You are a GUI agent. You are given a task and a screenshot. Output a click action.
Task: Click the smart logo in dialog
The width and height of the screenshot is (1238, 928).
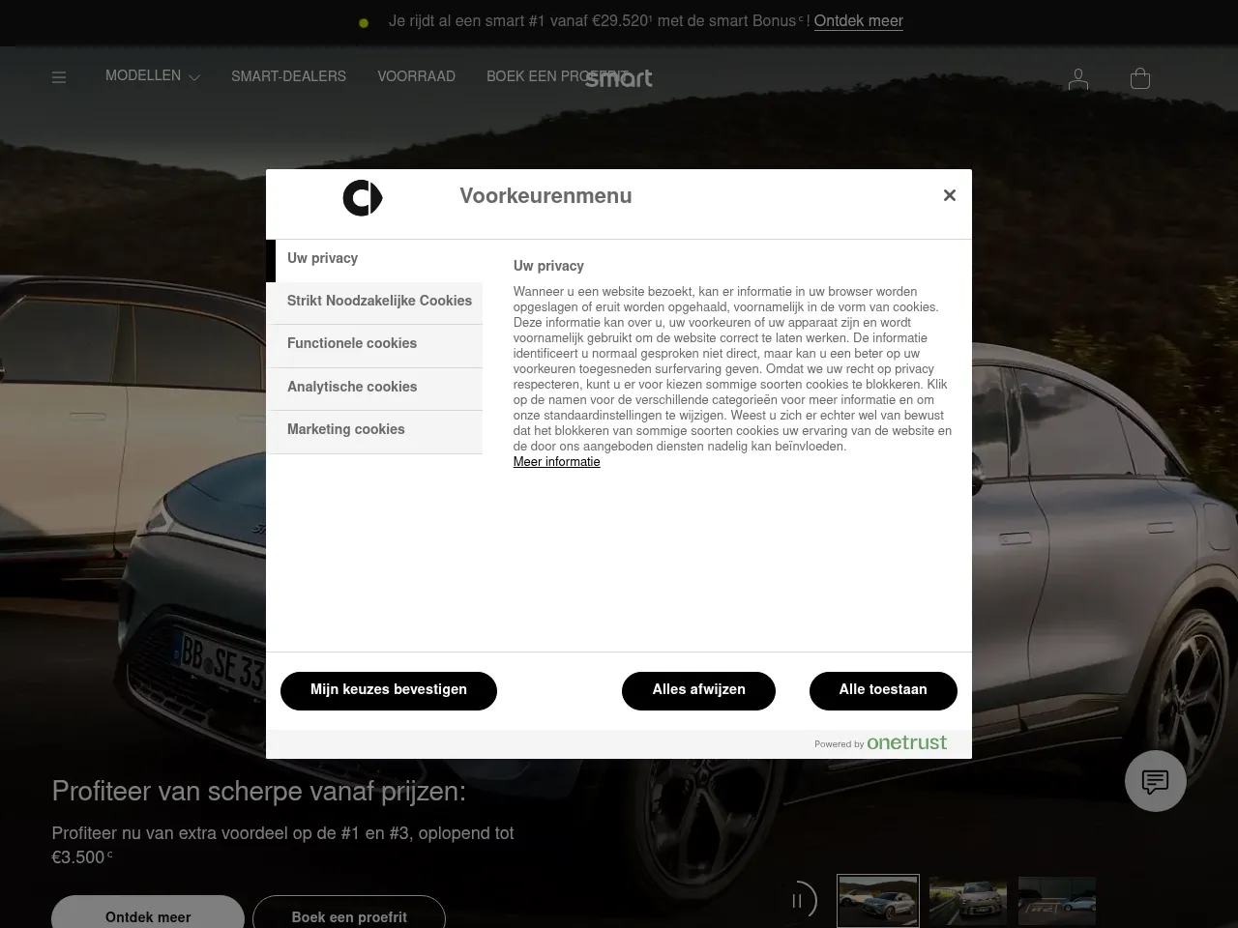tap(363, 198)
